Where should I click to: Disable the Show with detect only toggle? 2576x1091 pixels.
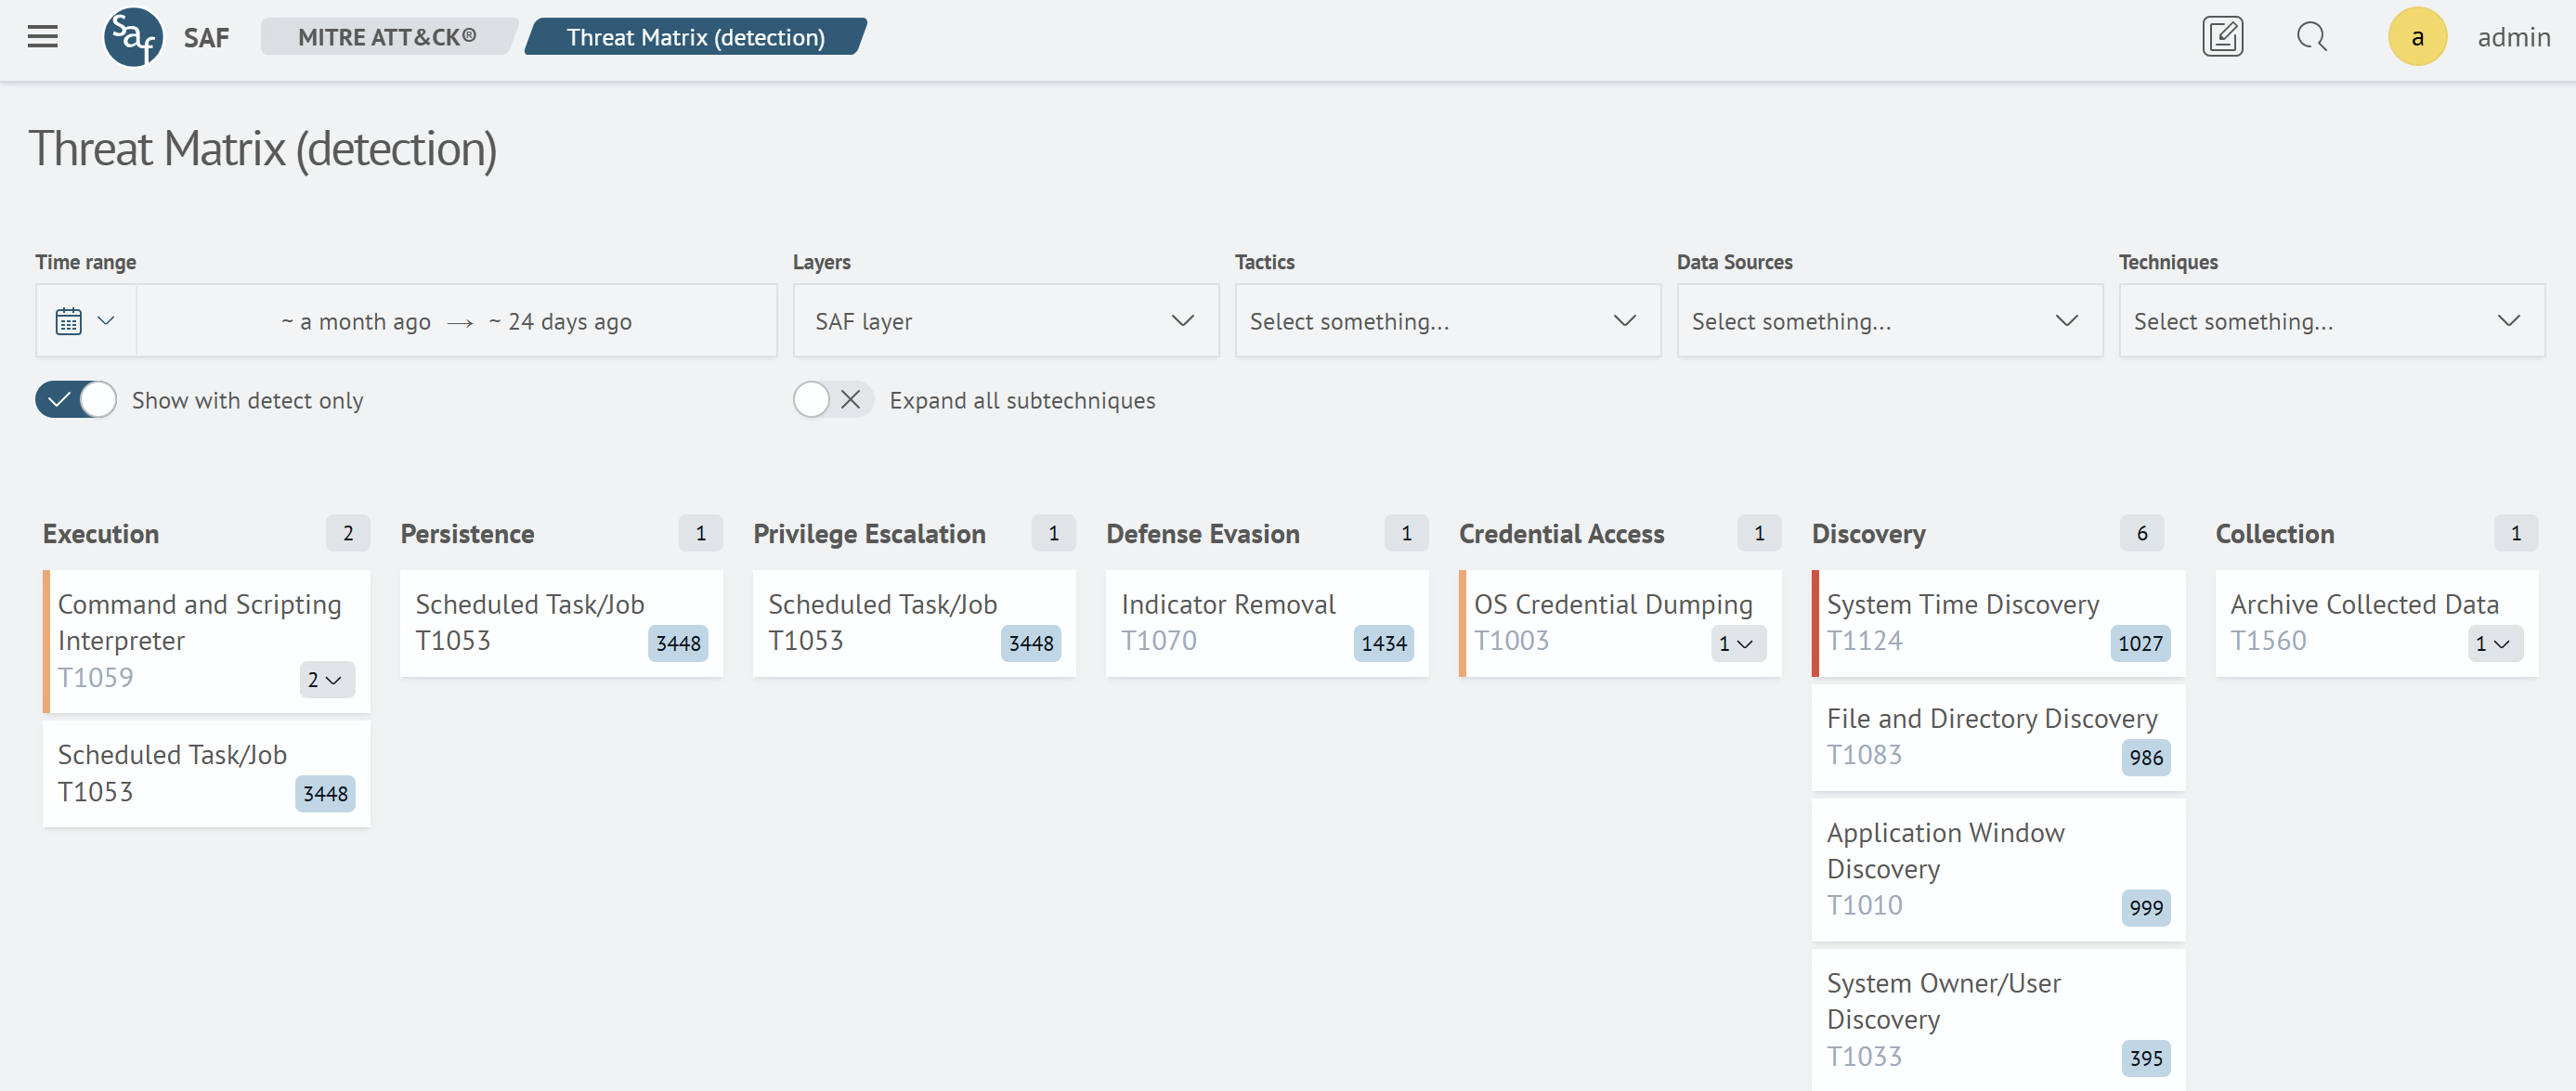point(75,399)
